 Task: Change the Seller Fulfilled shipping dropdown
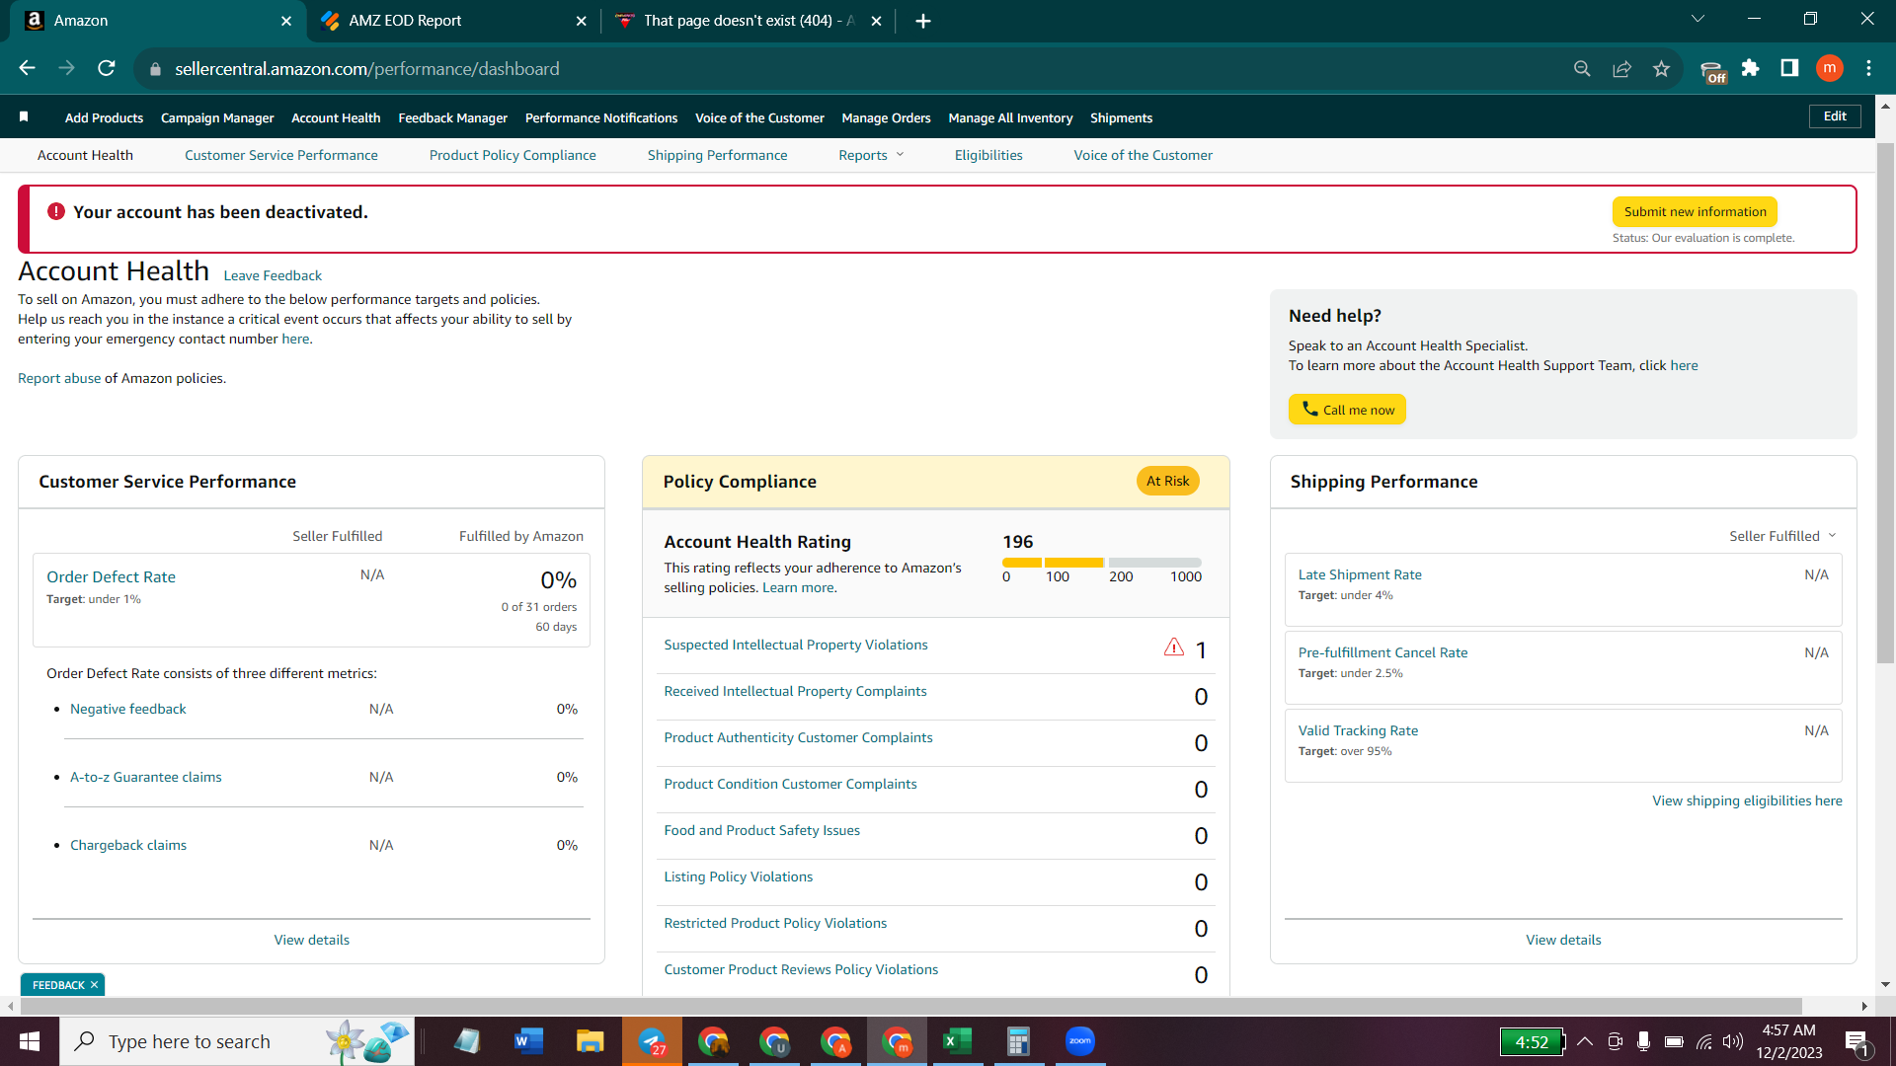tap(1782, 536)
